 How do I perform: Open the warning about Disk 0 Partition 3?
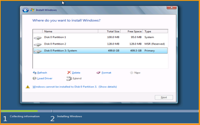(75, 87)
